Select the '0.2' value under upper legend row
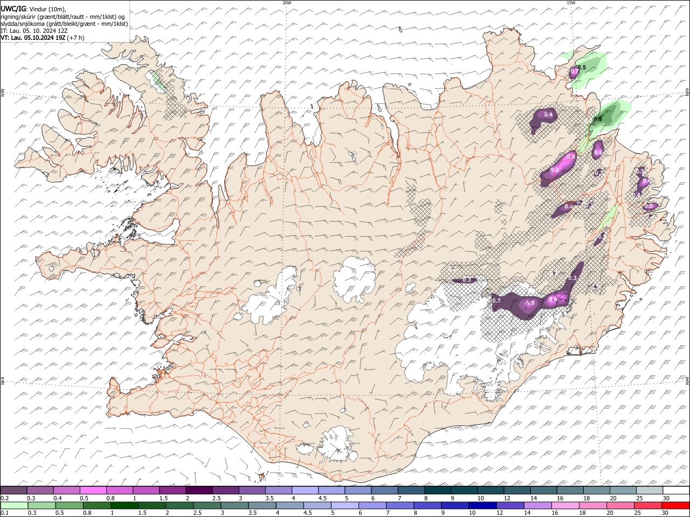 [x=4, y=498]
